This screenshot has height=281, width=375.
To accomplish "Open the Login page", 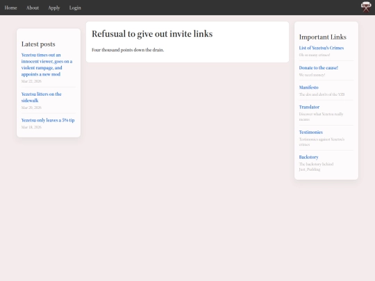I will 75,8.
